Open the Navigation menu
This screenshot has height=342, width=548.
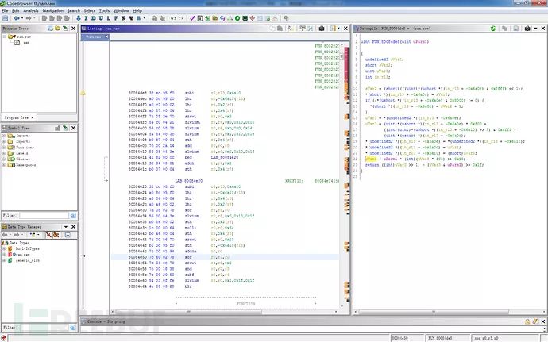tap(52, 10)
